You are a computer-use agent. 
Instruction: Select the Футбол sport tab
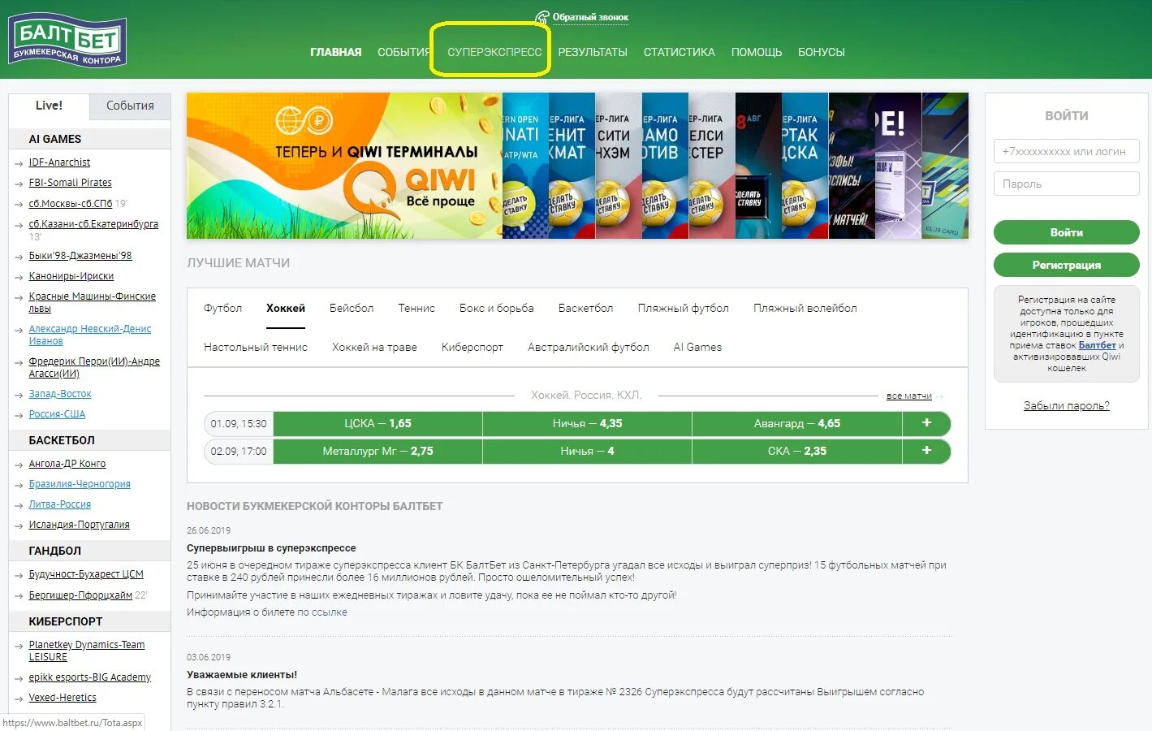coord(222,308)
